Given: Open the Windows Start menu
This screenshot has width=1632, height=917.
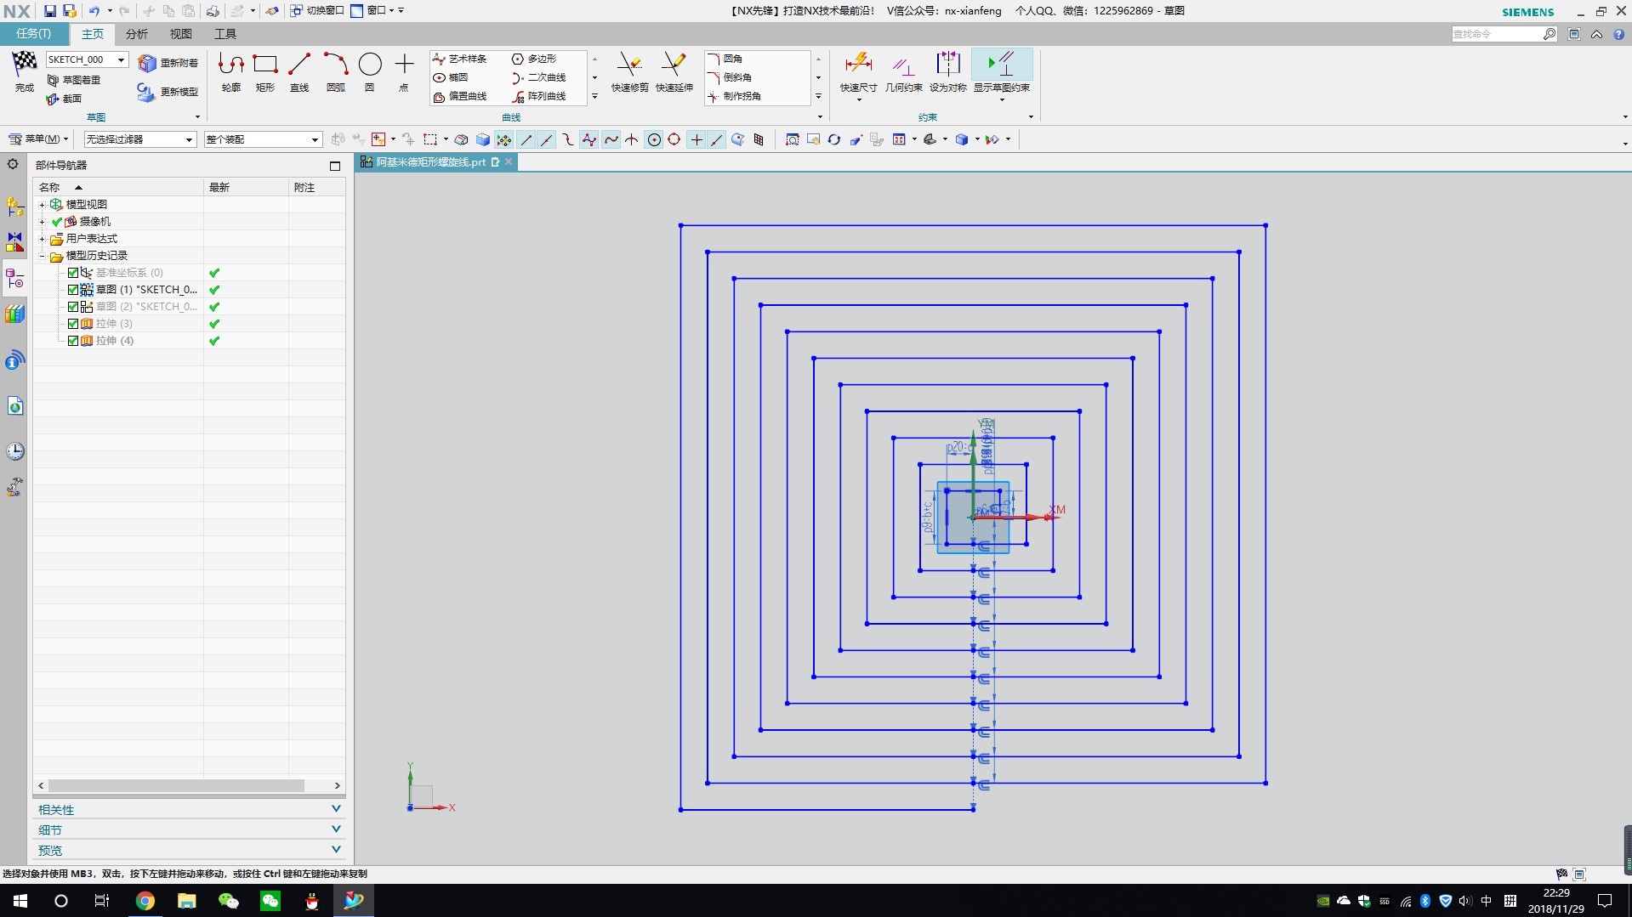Looking at the screenshot, I should click(20, 901).
